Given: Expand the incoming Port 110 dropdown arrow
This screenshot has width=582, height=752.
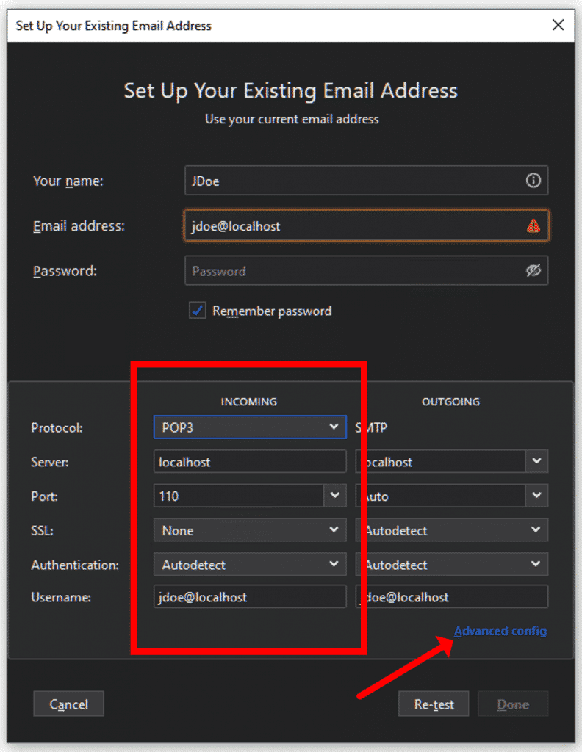Looking at the screenshot, I should [335, 496].
